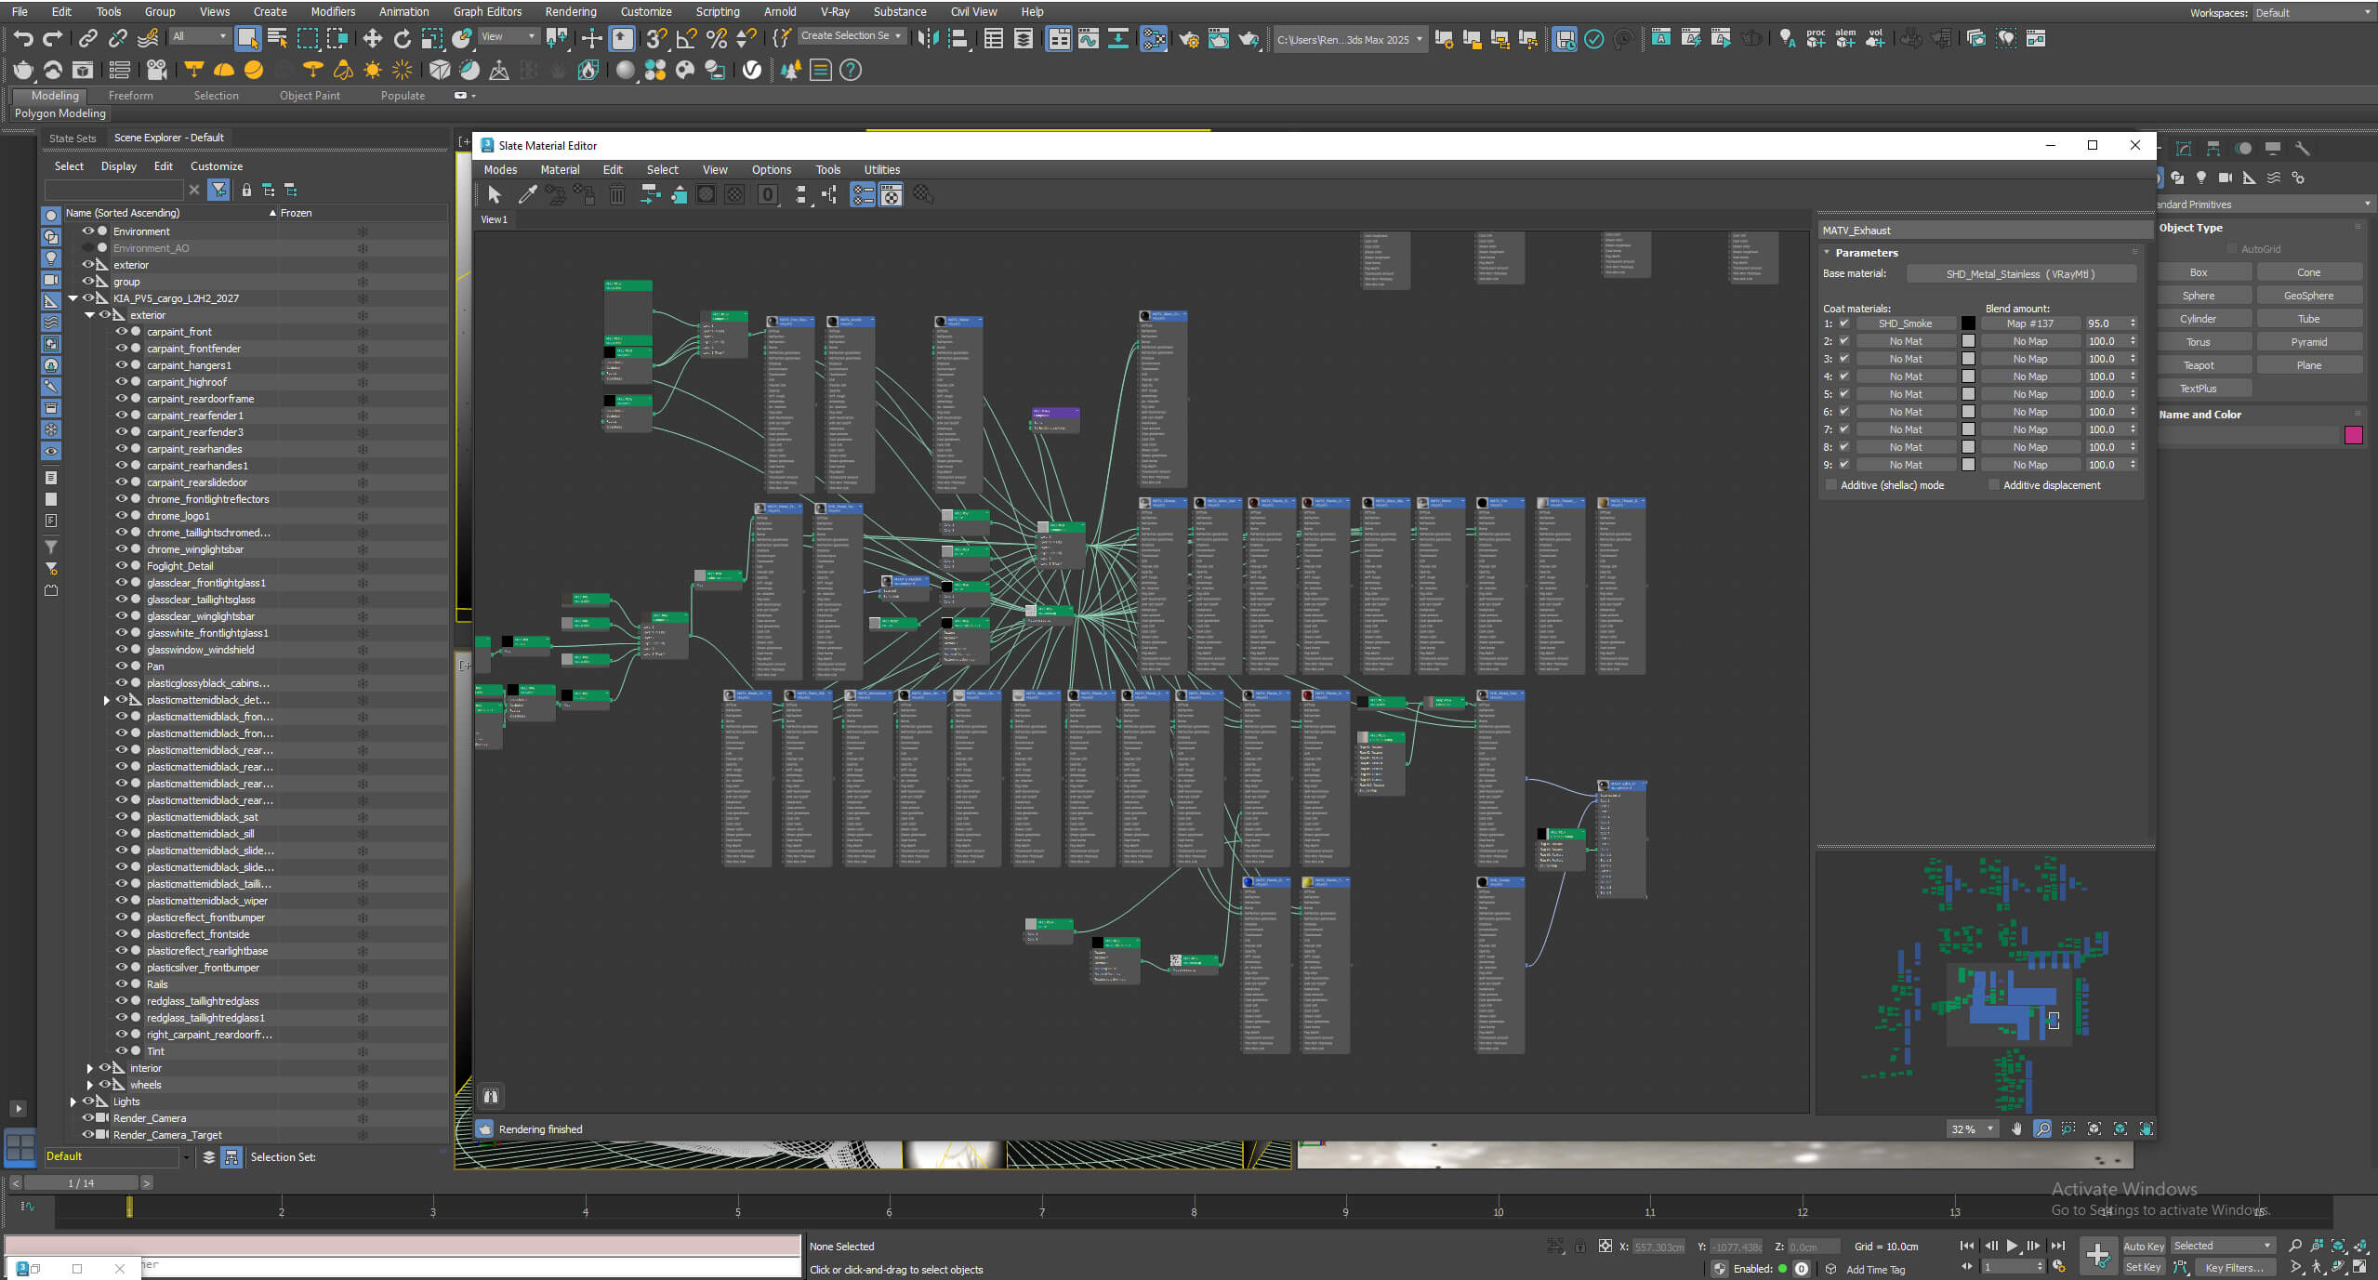The image size is (2378, 1280).
Task: Toggle Material/Map Browser panel icon
Action: (x=863, y=194)
